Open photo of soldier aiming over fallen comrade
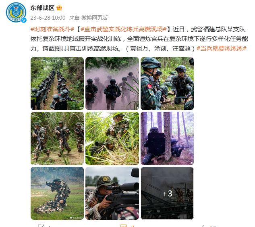 [x=57, y=193]
